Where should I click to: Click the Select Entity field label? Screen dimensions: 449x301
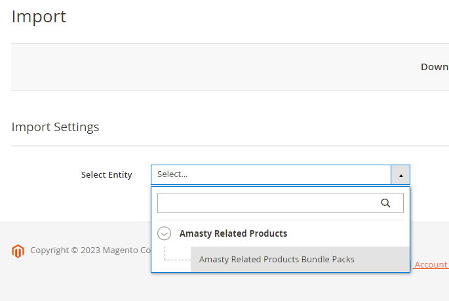107,174
